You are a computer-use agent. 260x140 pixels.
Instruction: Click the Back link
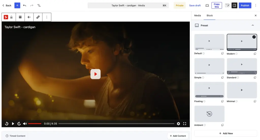click(7, 6)
